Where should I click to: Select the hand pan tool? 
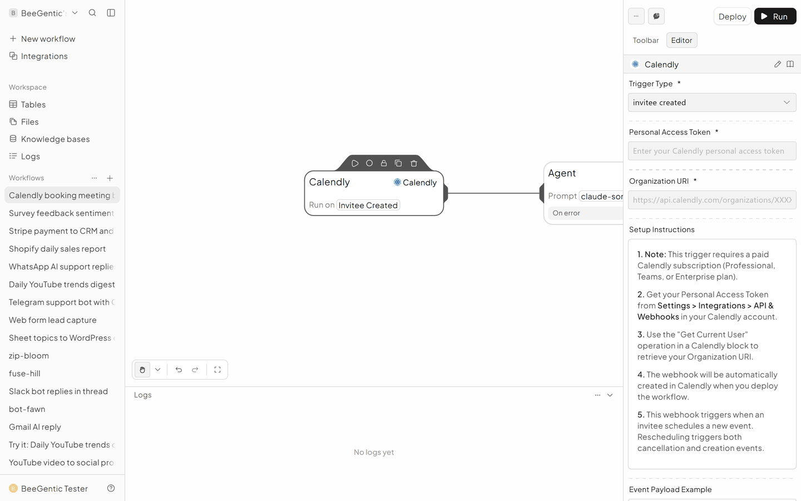[x=142, y=370]
